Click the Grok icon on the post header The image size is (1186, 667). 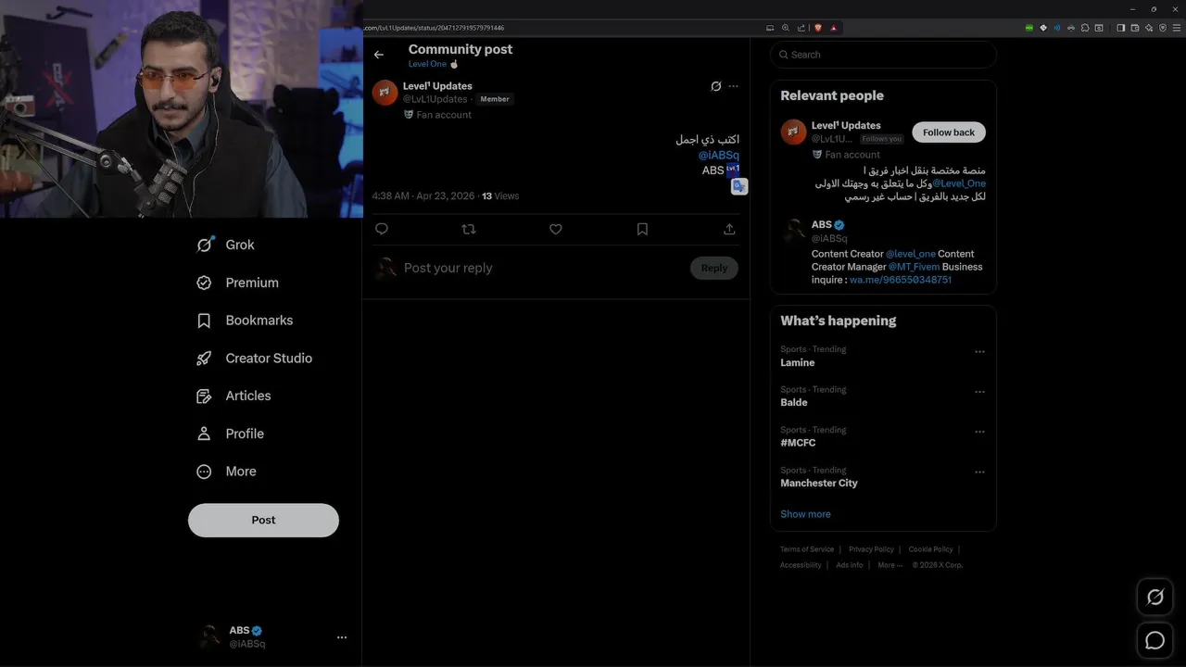[x=715, y=86]
